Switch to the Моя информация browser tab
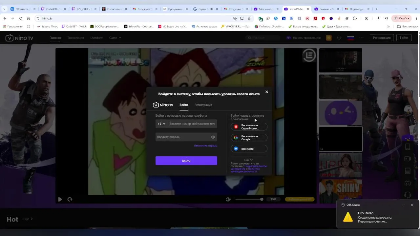 pos(266,9)
